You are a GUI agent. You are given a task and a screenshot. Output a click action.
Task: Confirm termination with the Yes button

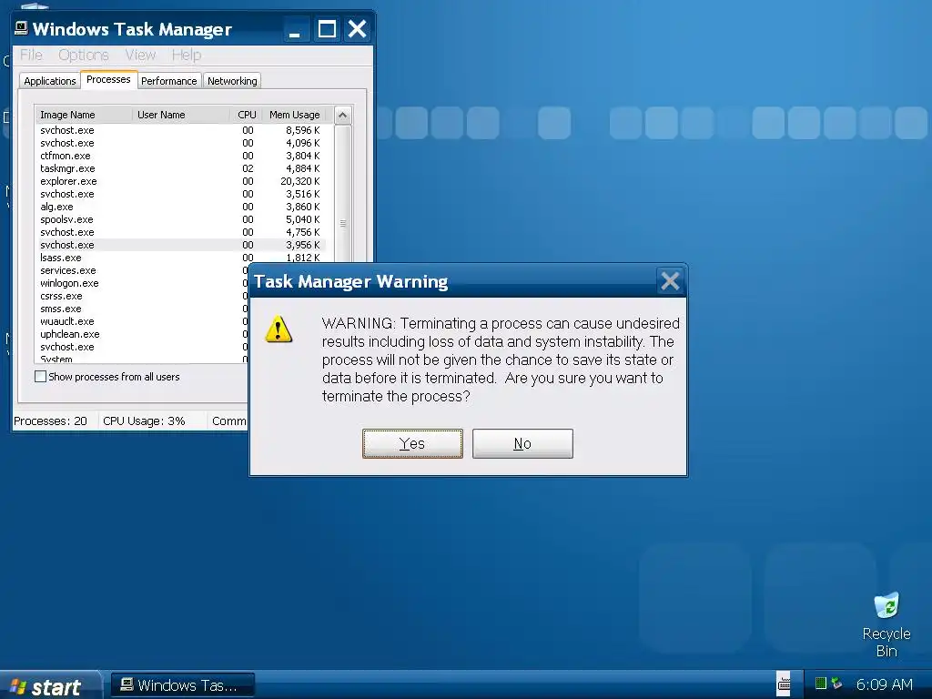412,443
